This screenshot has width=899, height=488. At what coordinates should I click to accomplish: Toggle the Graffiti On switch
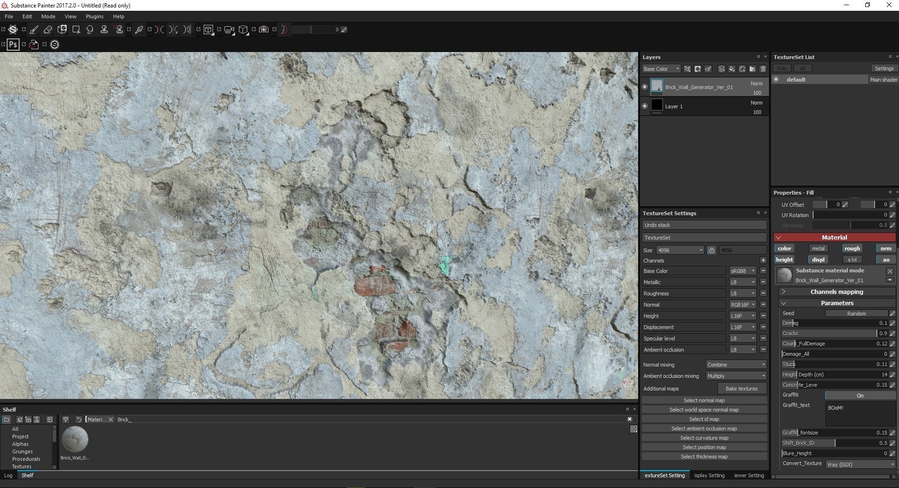860,396
